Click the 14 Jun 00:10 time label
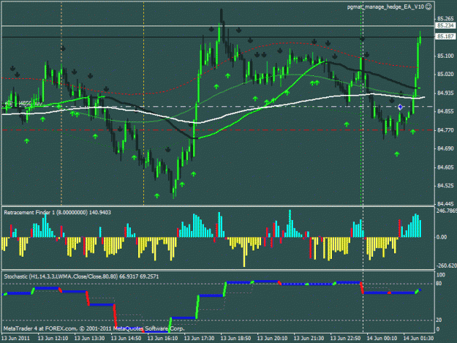The width and height of the screenshot is (457, 343). coord(382,339)
